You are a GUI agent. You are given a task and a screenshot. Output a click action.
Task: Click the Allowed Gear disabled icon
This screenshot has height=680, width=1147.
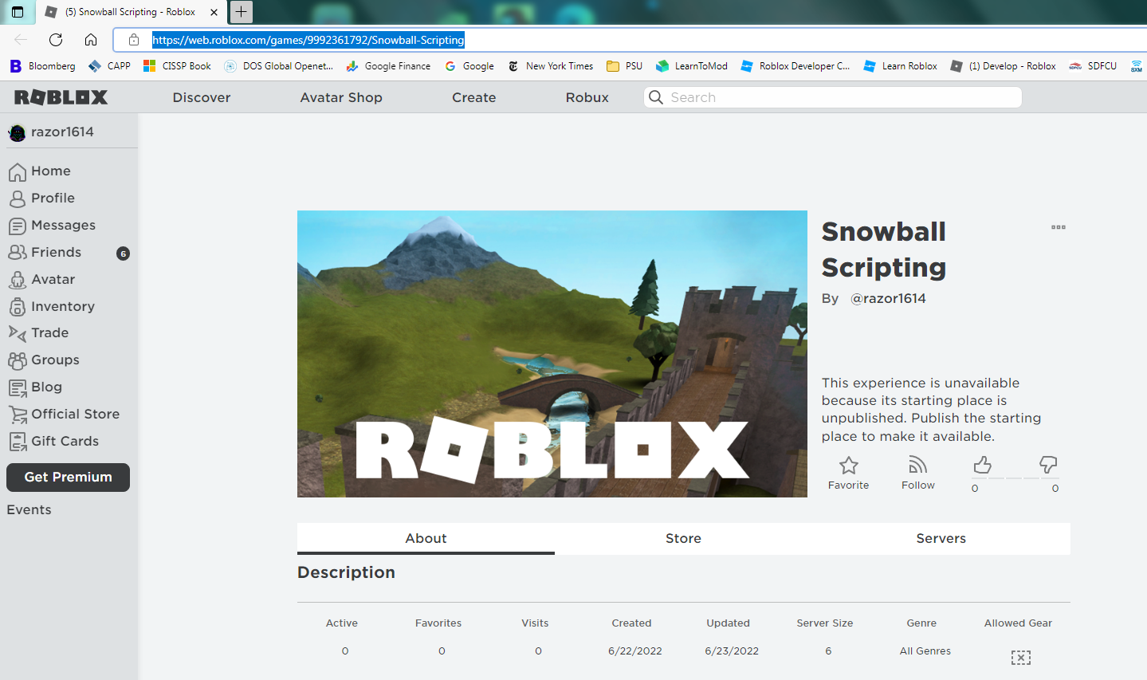point(1021,658)
